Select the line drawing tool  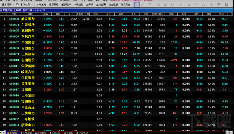tap(142, 5)
